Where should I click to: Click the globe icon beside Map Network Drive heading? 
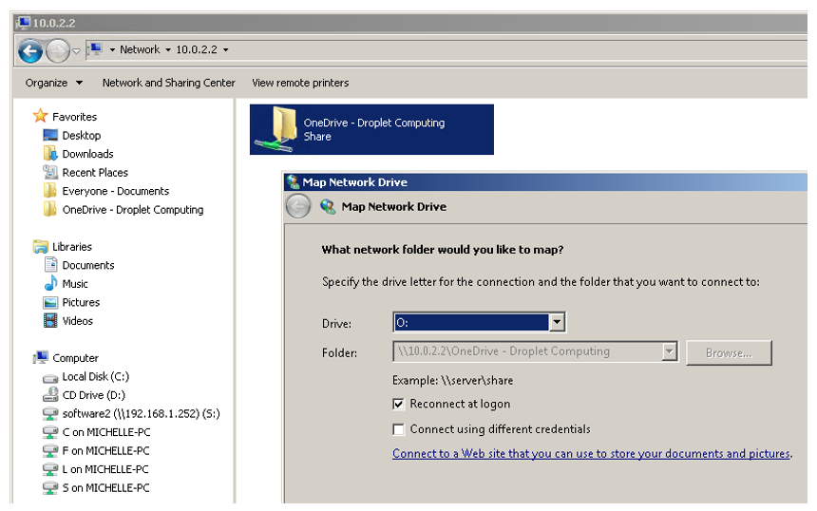click(x=328, y=207)
